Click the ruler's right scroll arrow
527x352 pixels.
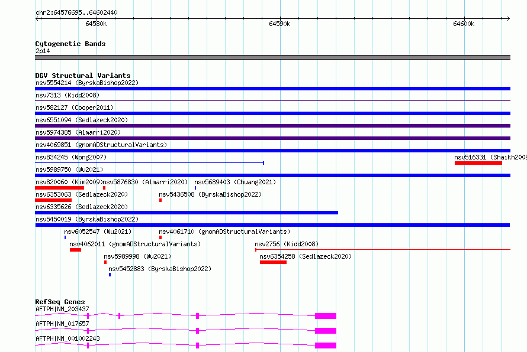tap(508, 18)
